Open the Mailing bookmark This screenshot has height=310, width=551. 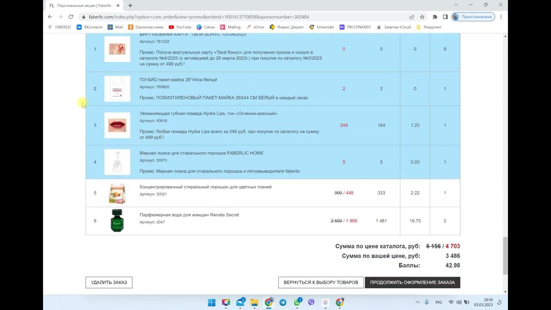230,27
